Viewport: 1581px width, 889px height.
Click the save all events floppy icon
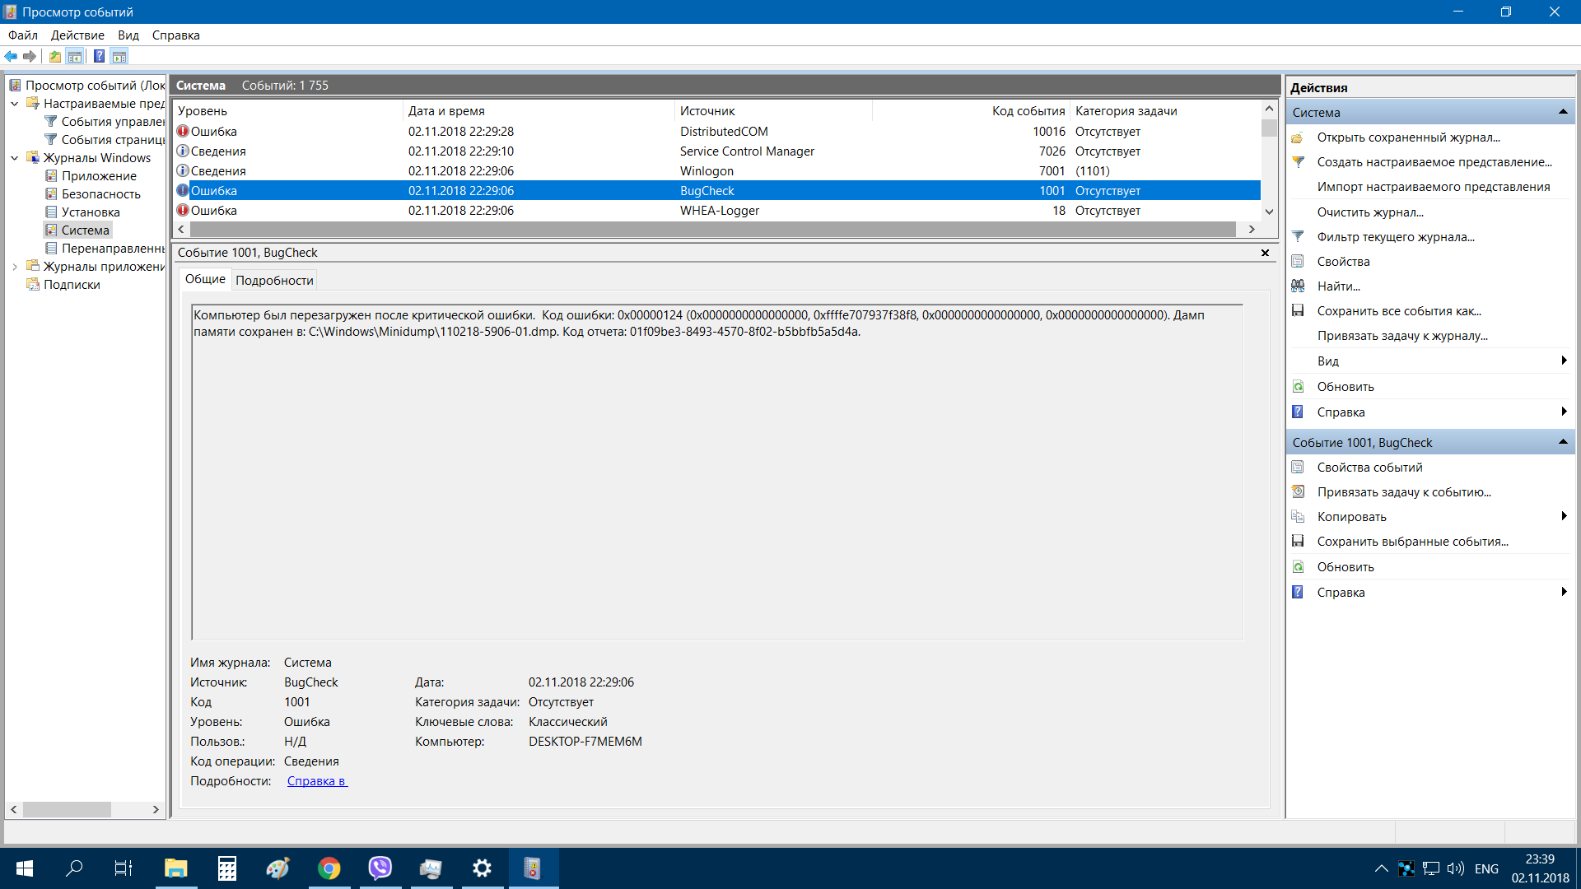point(1299,311)
